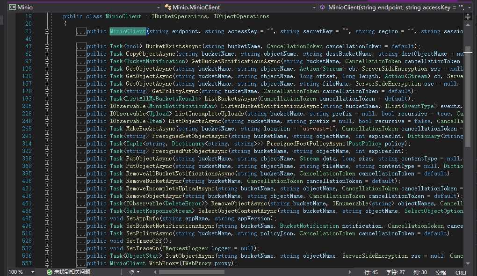Click IBucketOperations in class declaration
The height and width of the screenshot is (276, 477).
[x=180, y=16]
